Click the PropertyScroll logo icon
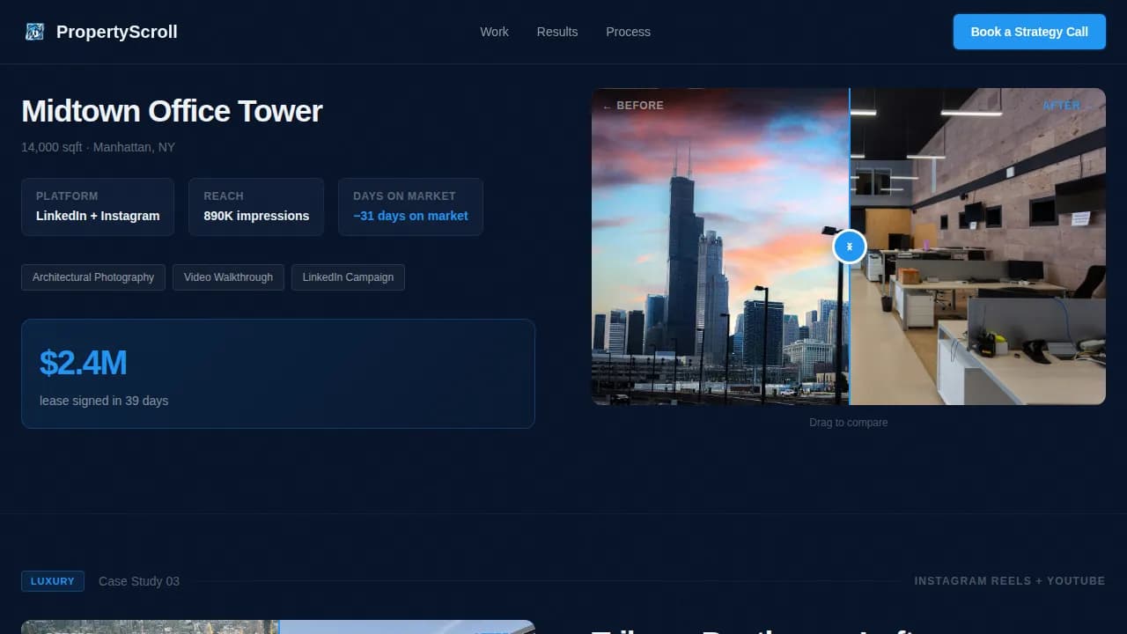The width and height of the screenshot is (1127, 634). coord(33,31)
